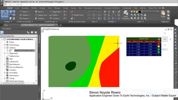Select the Trim scissors tool
The width and height of the screenshot is (178, 100).
point(113,12)
